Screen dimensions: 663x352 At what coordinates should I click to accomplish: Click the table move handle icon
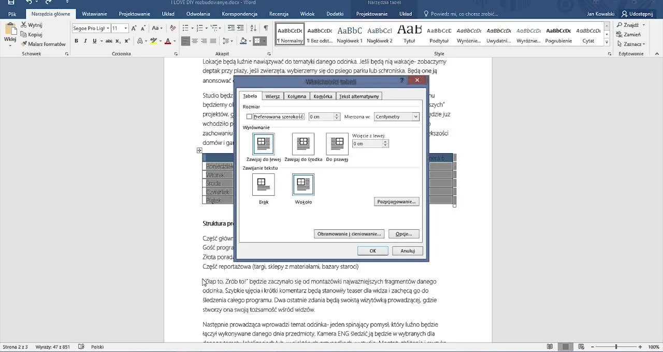199,151
